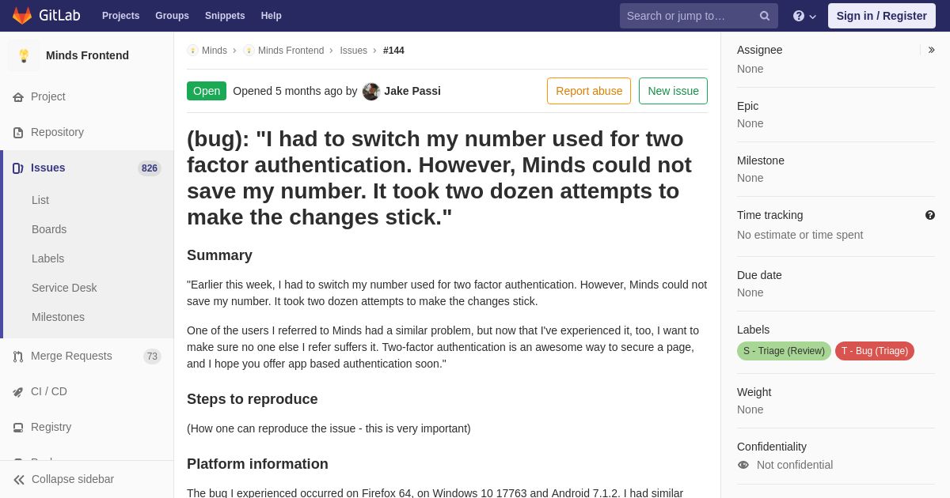Click issue #144 breadcrumb
This screenshot has height=498, width=950.
393,51
